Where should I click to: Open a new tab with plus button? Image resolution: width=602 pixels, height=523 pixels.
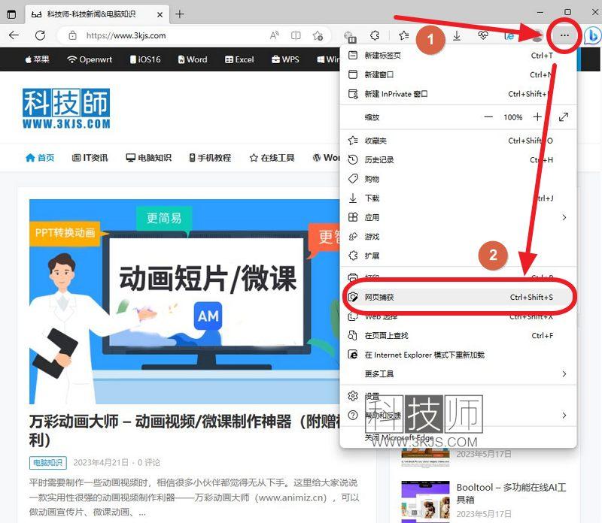(x=179, y=14)
